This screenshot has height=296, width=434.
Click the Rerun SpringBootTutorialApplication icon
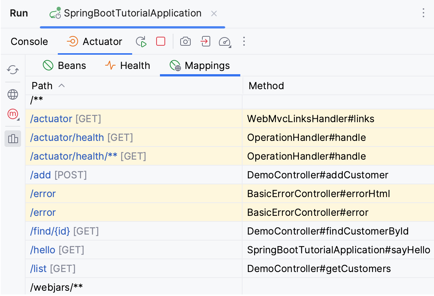141,42
